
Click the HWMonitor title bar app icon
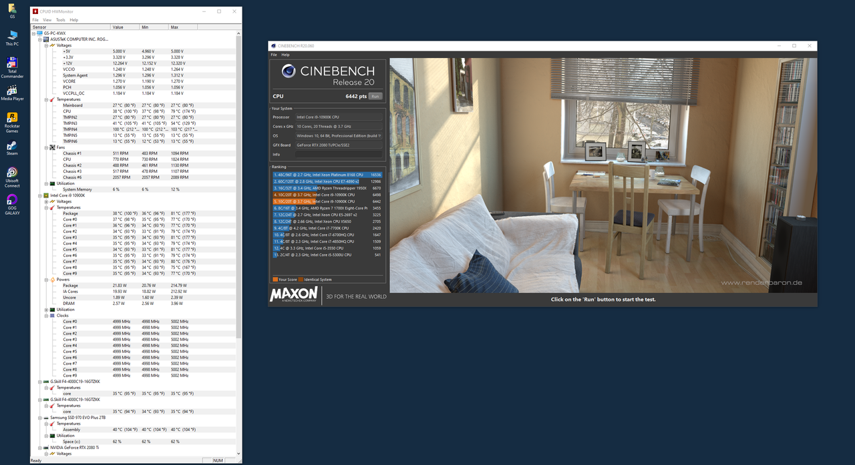35,11
